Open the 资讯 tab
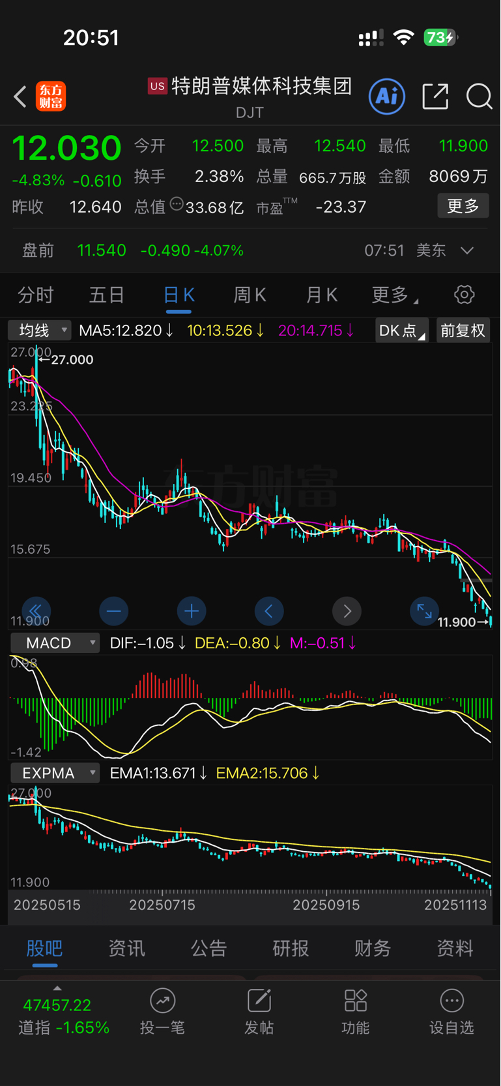Viewport: 501px width, 1086px height. pyautogui.click(x=126, y=948)
